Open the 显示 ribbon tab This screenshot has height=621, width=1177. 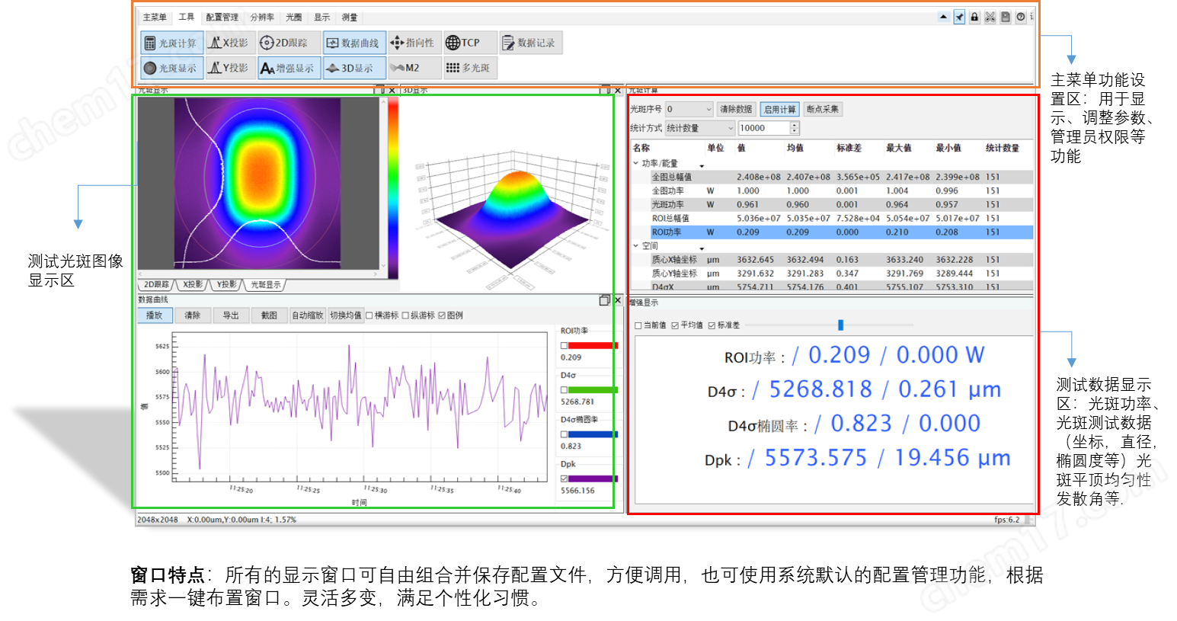(x=321, y=17)
